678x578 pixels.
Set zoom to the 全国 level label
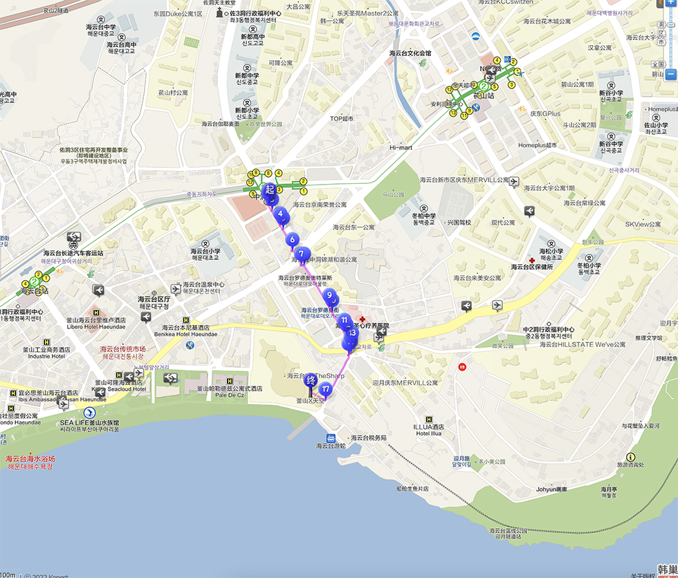pyautogui.click(x=658, y=64)
